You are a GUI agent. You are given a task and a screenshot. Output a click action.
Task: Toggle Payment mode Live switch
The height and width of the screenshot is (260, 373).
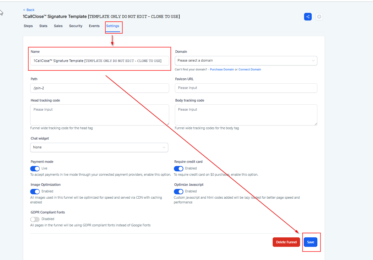click(x=35, y=169)
